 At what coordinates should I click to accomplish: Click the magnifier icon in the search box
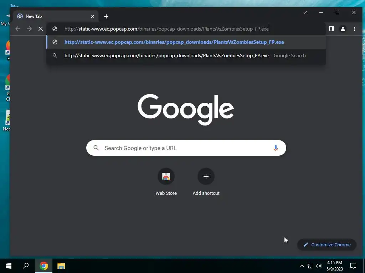pyautogui.click(x=96, y=148)
